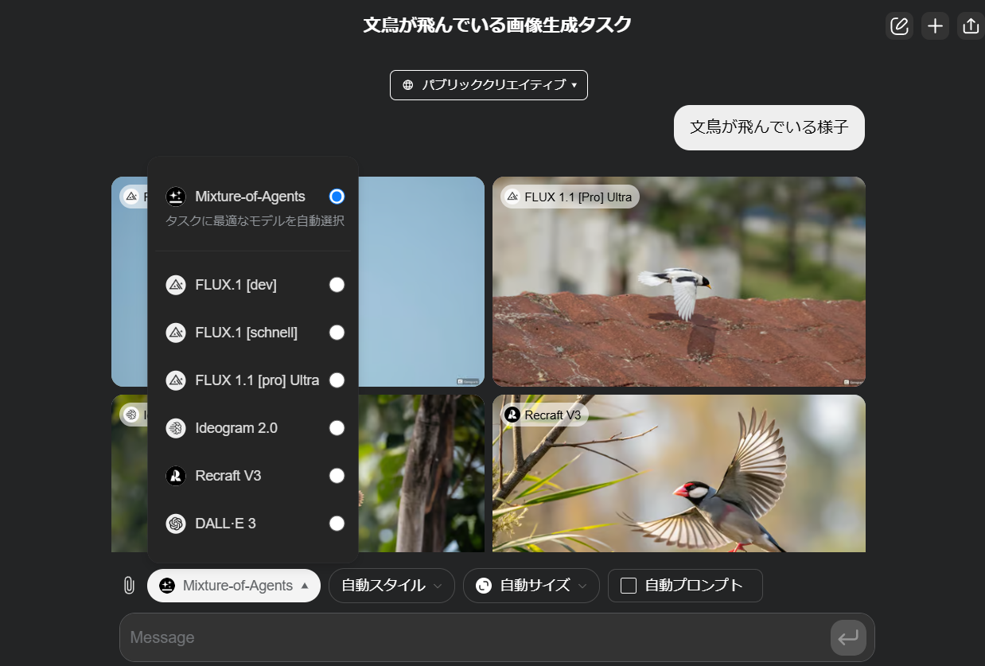Screen dimensions: 985x666
Task: Select the Mixture-of-Agents radio button
Action: pyautogui.click(x=337, y=197)
